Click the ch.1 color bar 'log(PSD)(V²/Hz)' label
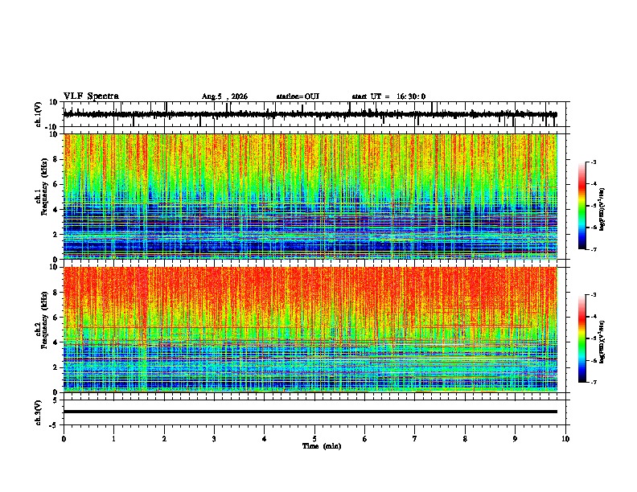 click(x=602, y=210)
